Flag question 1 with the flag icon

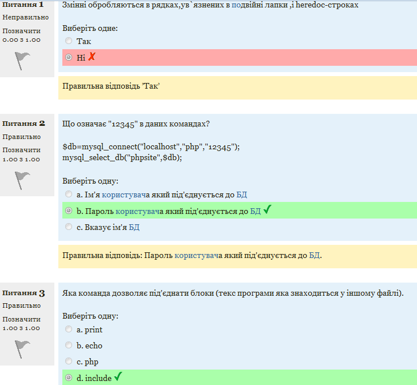[x=22, y=61]
